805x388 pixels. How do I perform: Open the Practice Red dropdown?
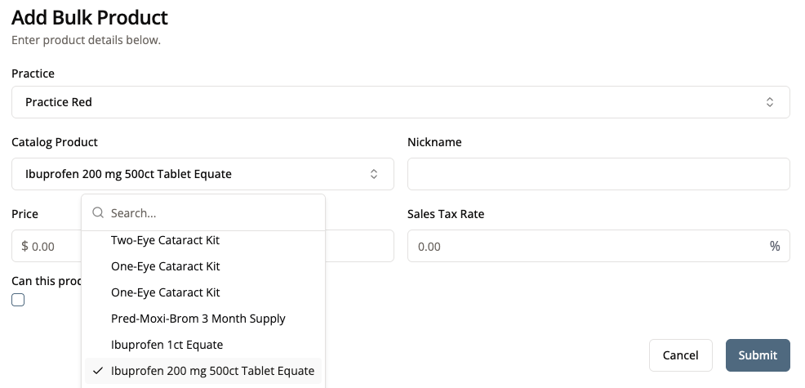[x=400, y=102]
